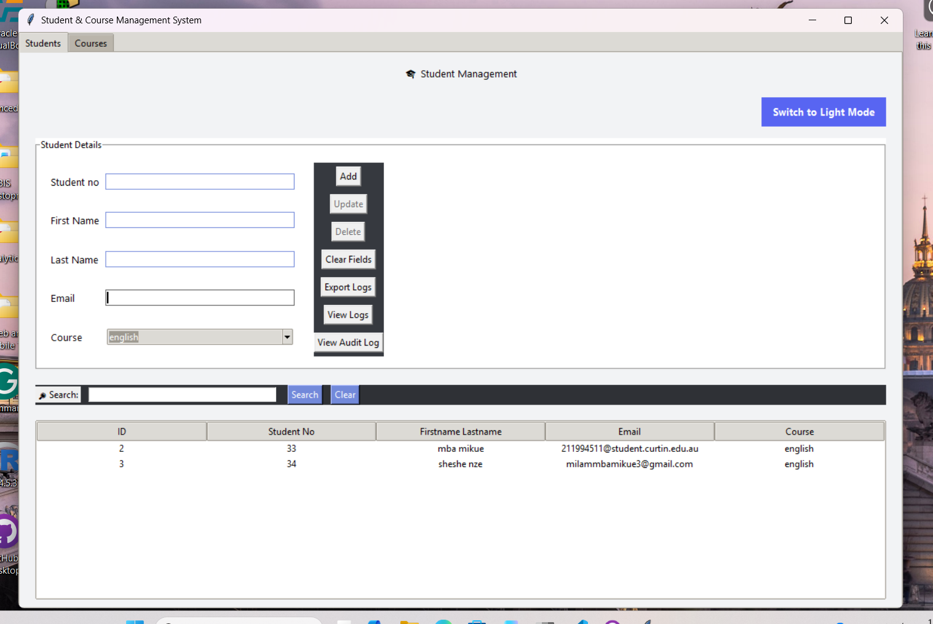Click the blue Search button

(x=305, y=395)
